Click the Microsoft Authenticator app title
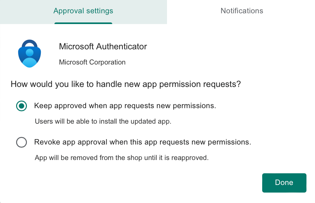315x203 pixels. tap(103, 46)
